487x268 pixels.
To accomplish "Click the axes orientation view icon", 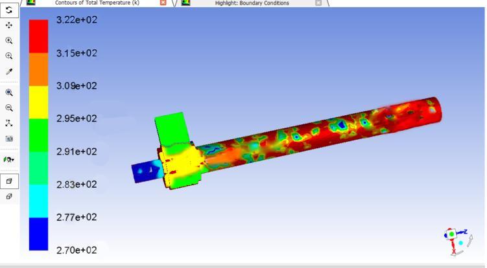I will click(x=9, y=123).
